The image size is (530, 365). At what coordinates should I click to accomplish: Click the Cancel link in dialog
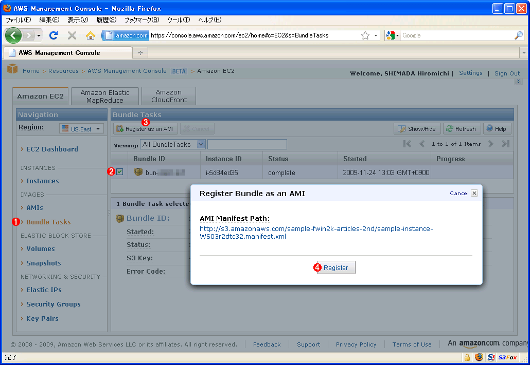coord(458,194)
